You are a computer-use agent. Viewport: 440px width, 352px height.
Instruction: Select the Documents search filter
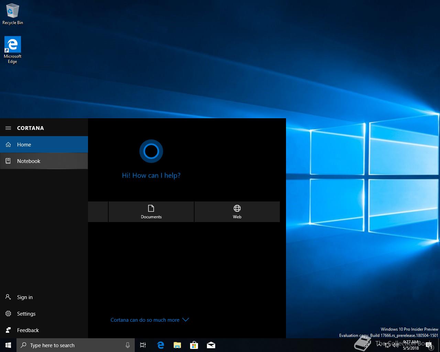coord(151,212)
